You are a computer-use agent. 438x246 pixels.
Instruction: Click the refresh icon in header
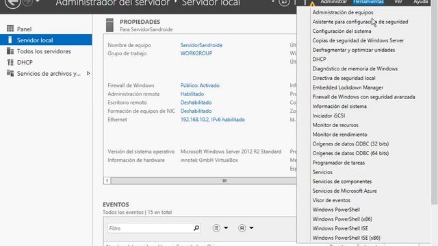pos(284,2)
